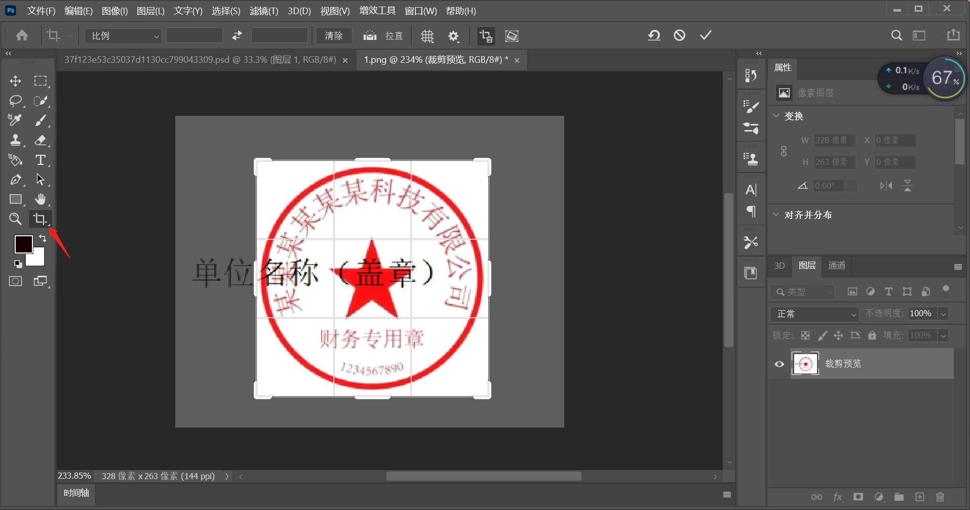Toggle delete cropped pixels option
Image resolution: width=970 pixels, height=510 pixels.
486,36
